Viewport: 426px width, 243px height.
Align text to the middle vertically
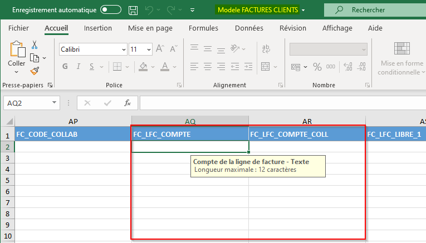coord(208,48)
